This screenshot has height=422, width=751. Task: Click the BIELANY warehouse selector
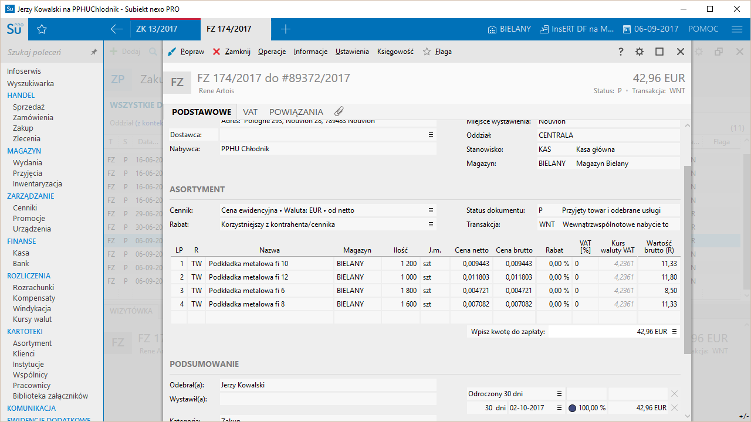(509, 29)
